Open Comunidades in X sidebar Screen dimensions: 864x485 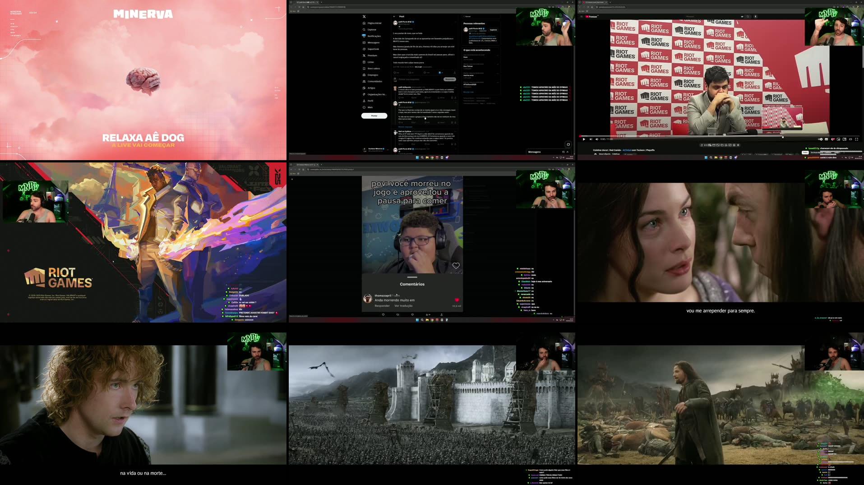point(372,82)
